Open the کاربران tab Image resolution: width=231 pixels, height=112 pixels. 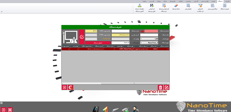click(152, 1)
